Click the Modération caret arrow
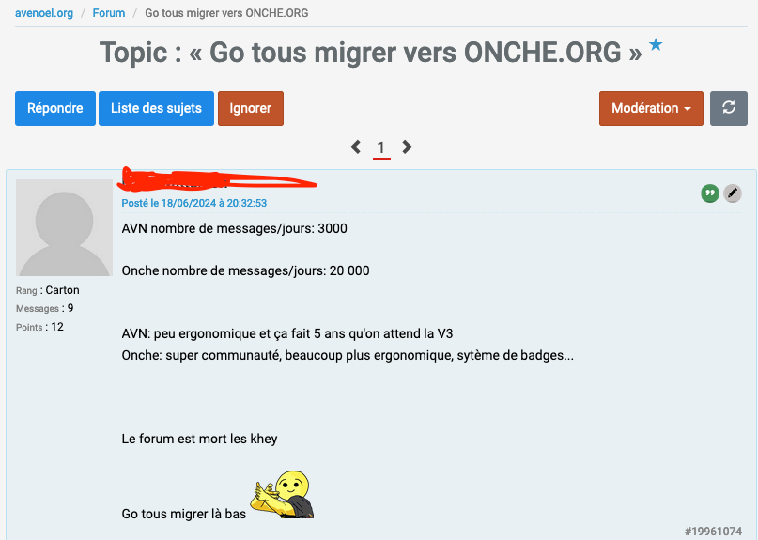The width and height of the screenshot is (758, 540). (688, 109)
